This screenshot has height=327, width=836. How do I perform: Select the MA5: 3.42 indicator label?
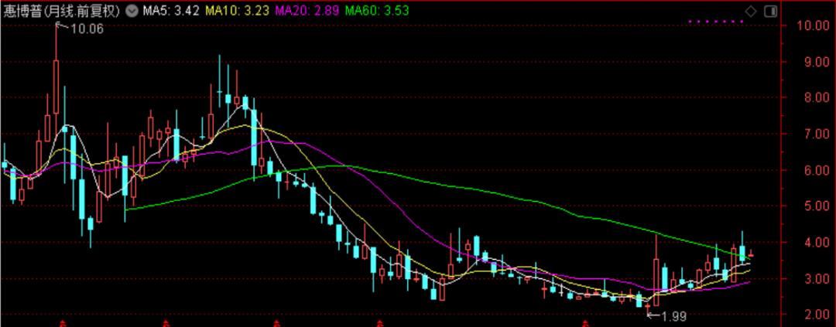tap(170, 11)
